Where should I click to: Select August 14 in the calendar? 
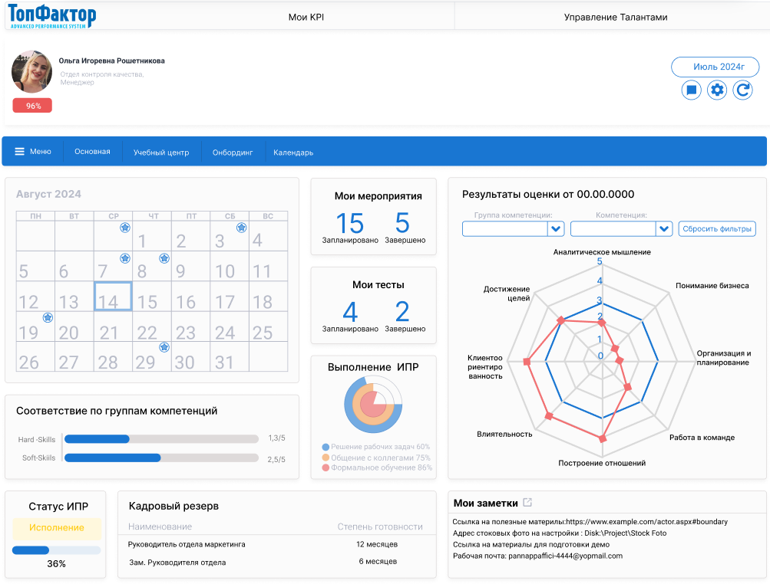point(112,296)
